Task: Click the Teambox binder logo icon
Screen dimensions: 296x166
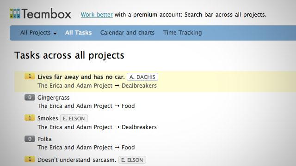Action: pos(15,13)
